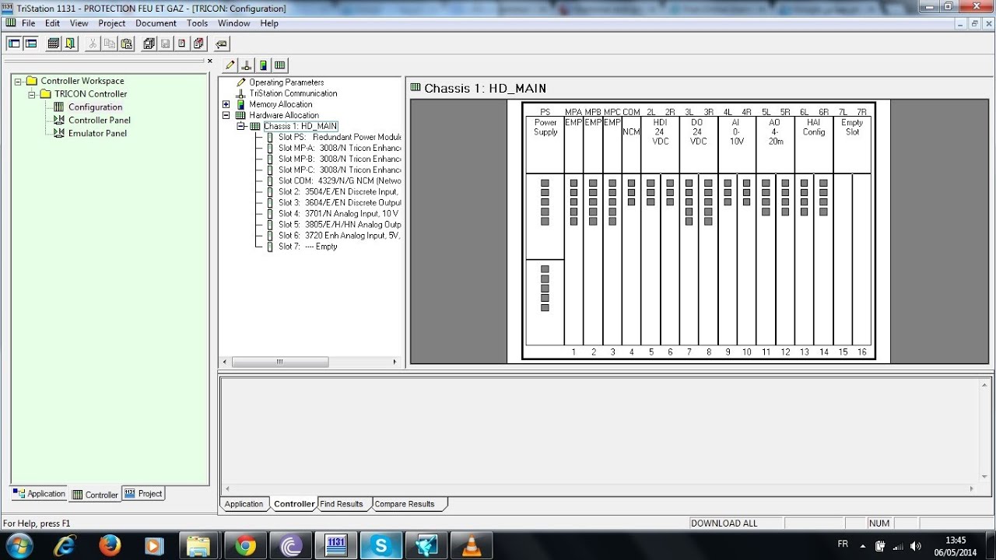Select Controller Panel in the tree

tap(100, 121)
